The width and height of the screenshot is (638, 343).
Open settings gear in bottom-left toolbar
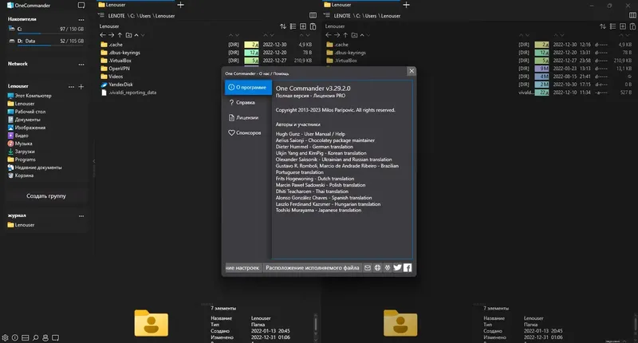[5, 337]
